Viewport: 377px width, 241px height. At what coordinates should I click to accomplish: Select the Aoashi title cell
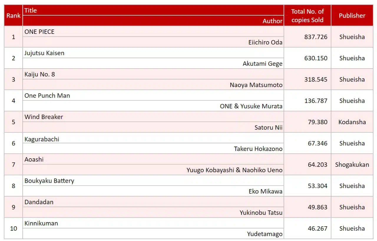(153, 159)
